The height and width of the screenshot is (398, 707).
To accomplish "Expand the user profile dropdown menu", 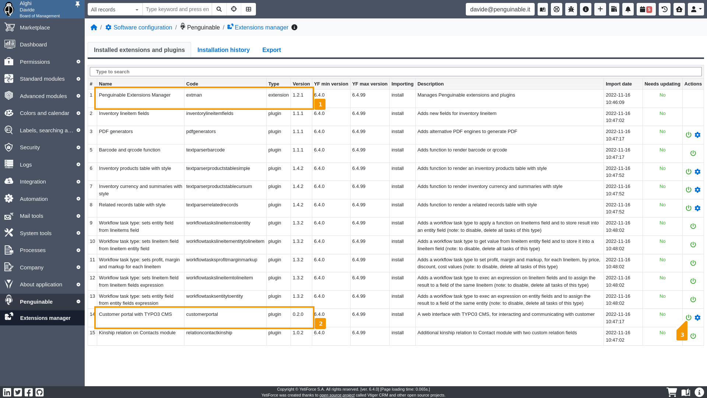I will tap(696, 9).
